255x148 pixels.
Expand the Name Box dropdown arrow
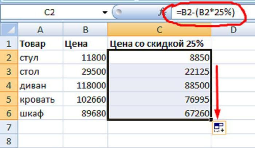(x=105, y=13)
